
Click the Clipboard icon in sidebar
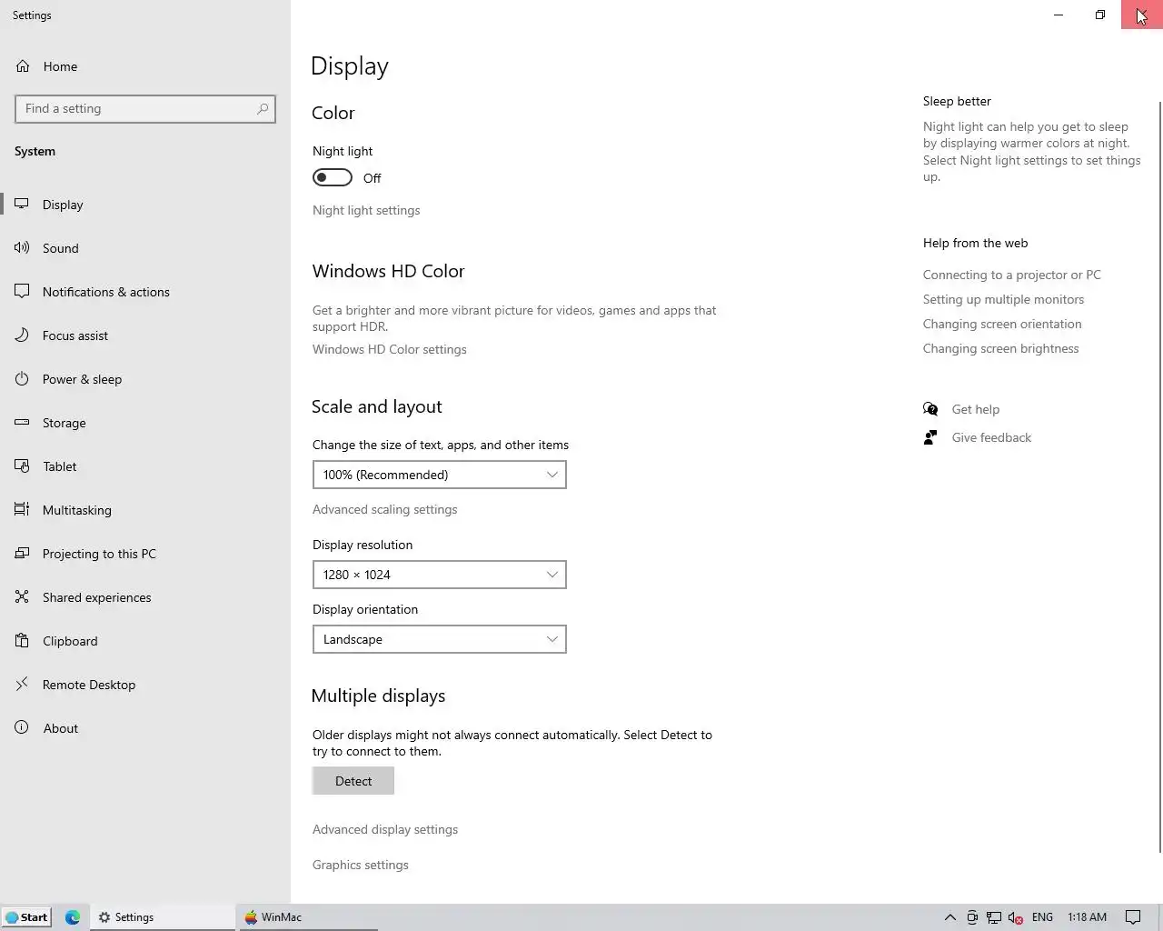(x=22, y=640)
